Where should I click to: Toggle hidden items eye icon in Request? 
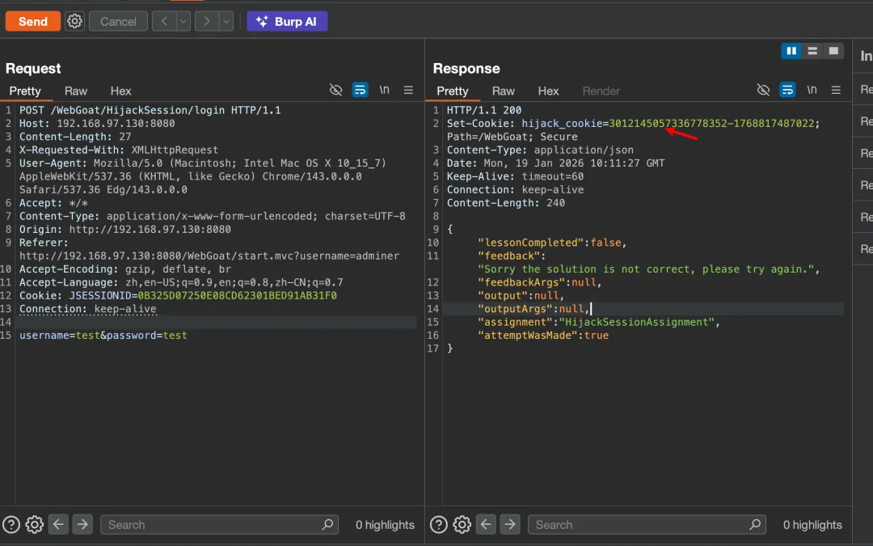point(335,90)
